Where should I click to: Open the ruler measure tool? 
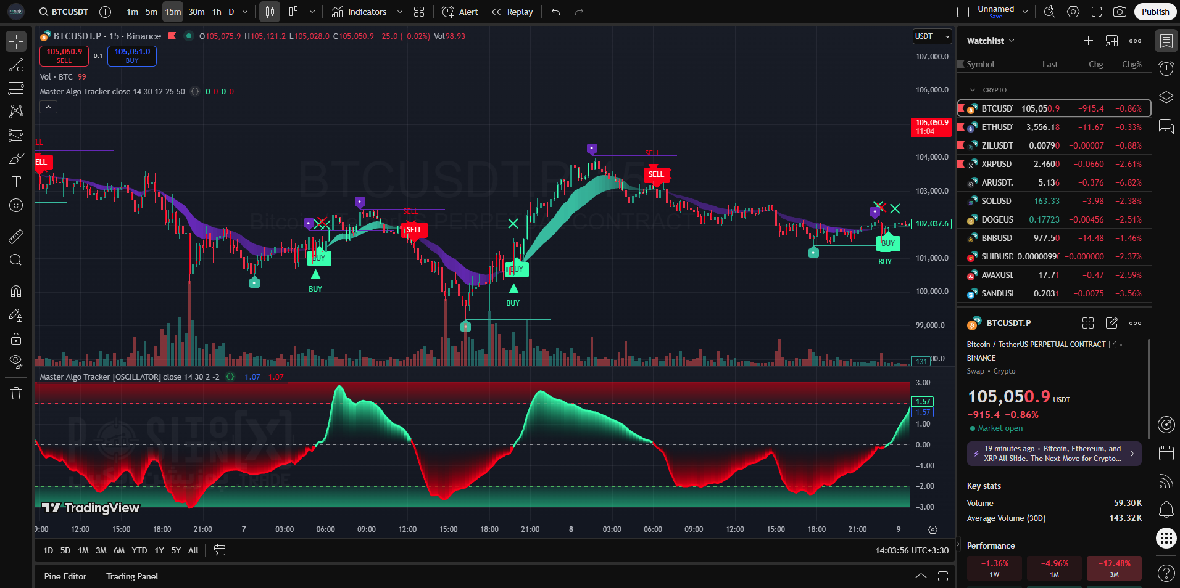coord(16,236)
